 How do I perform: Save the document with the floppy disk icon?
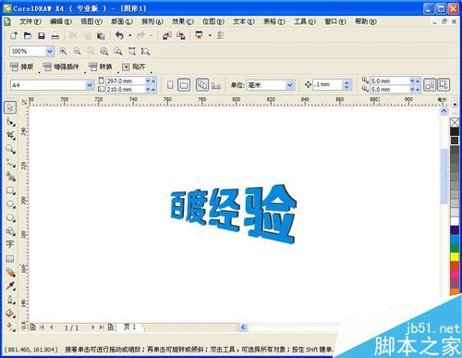tap(42, 36)
